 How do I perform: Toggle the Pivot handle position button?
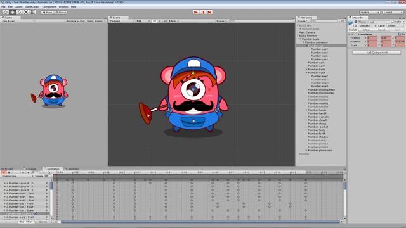(47, 12)
